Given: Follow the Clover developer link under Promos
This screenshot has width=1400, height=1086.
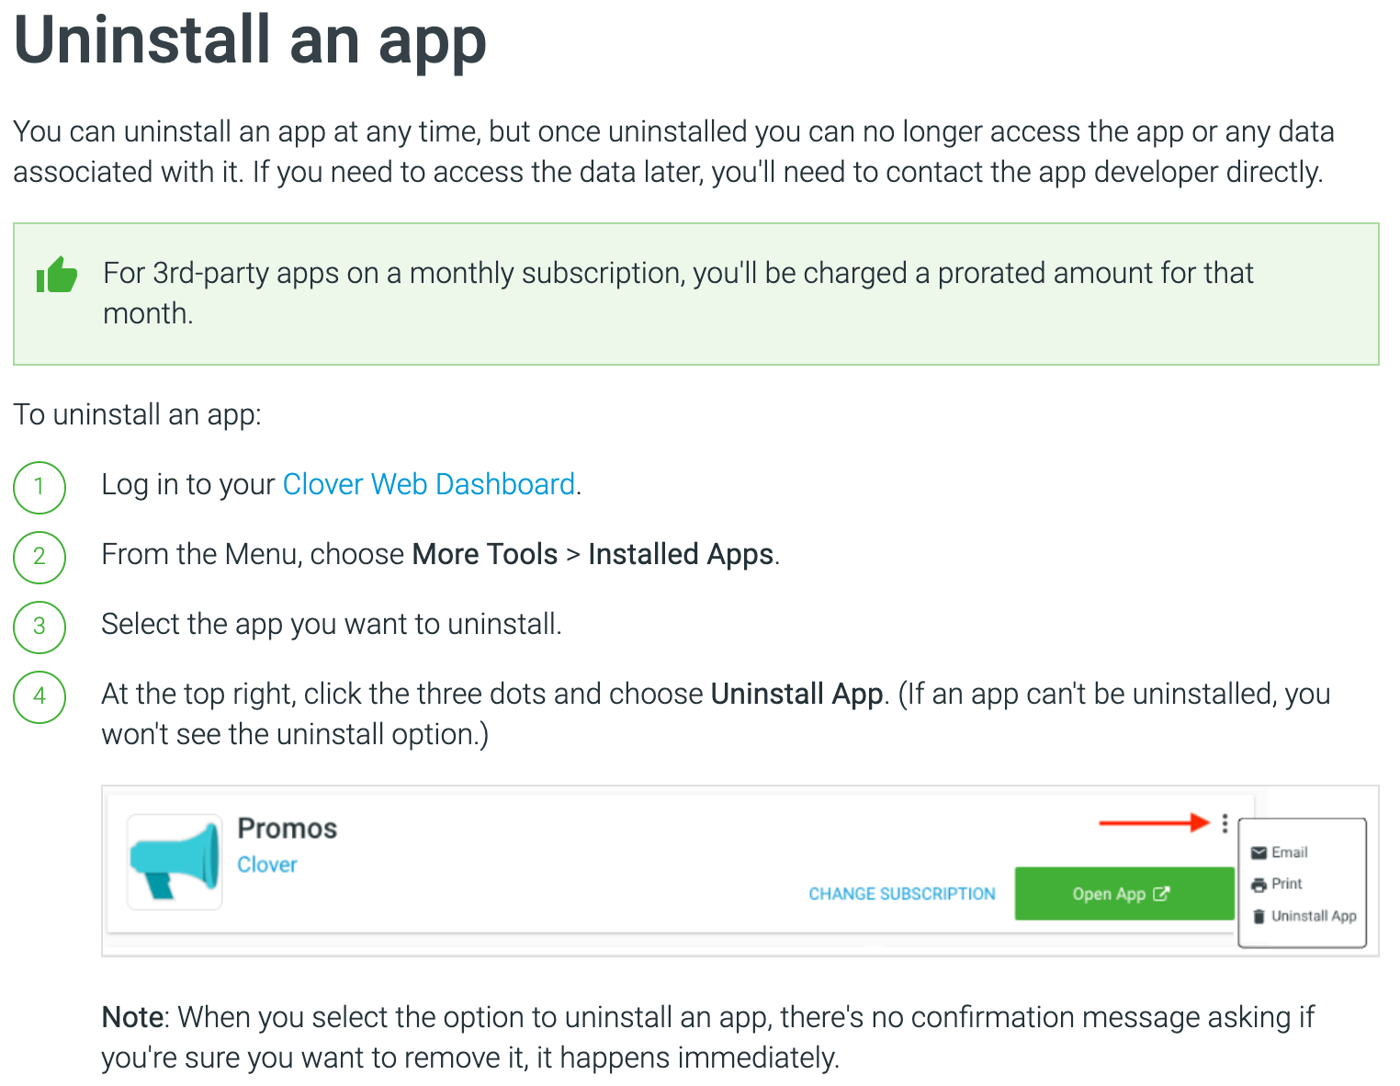Looking at the screenshot, I should point(267,865).
